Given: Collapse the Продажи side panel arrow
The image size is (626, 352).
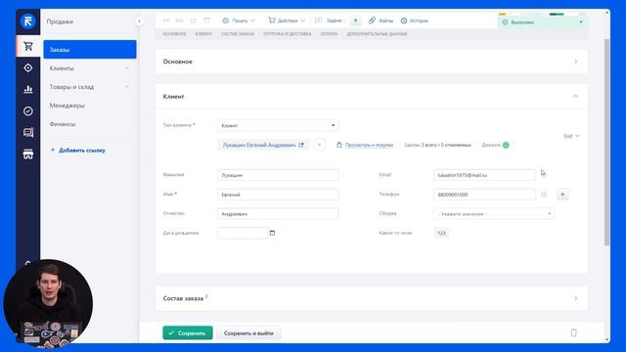Looking at the screenshot, I should click(139, 22).
